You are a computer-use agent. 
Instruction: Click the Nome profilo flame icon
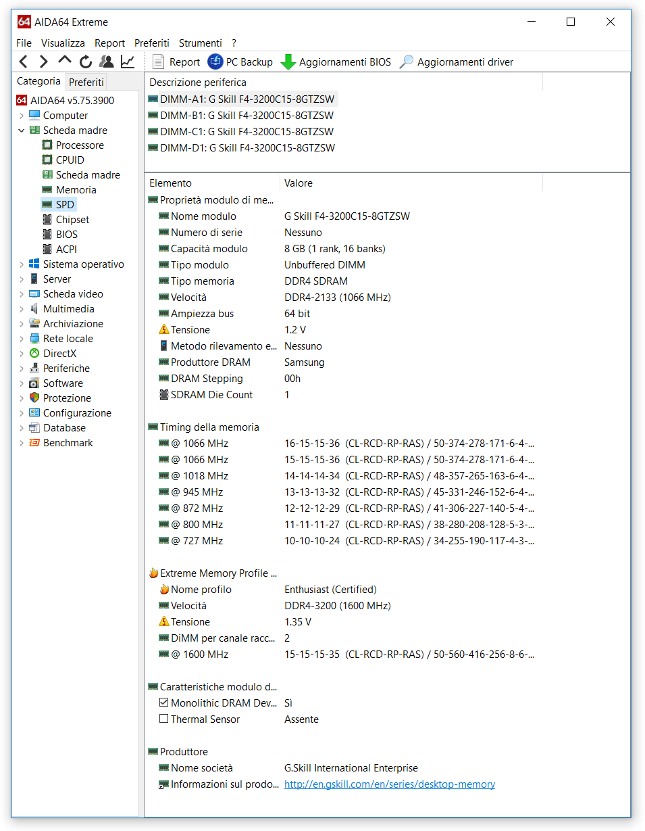[164, 590]
